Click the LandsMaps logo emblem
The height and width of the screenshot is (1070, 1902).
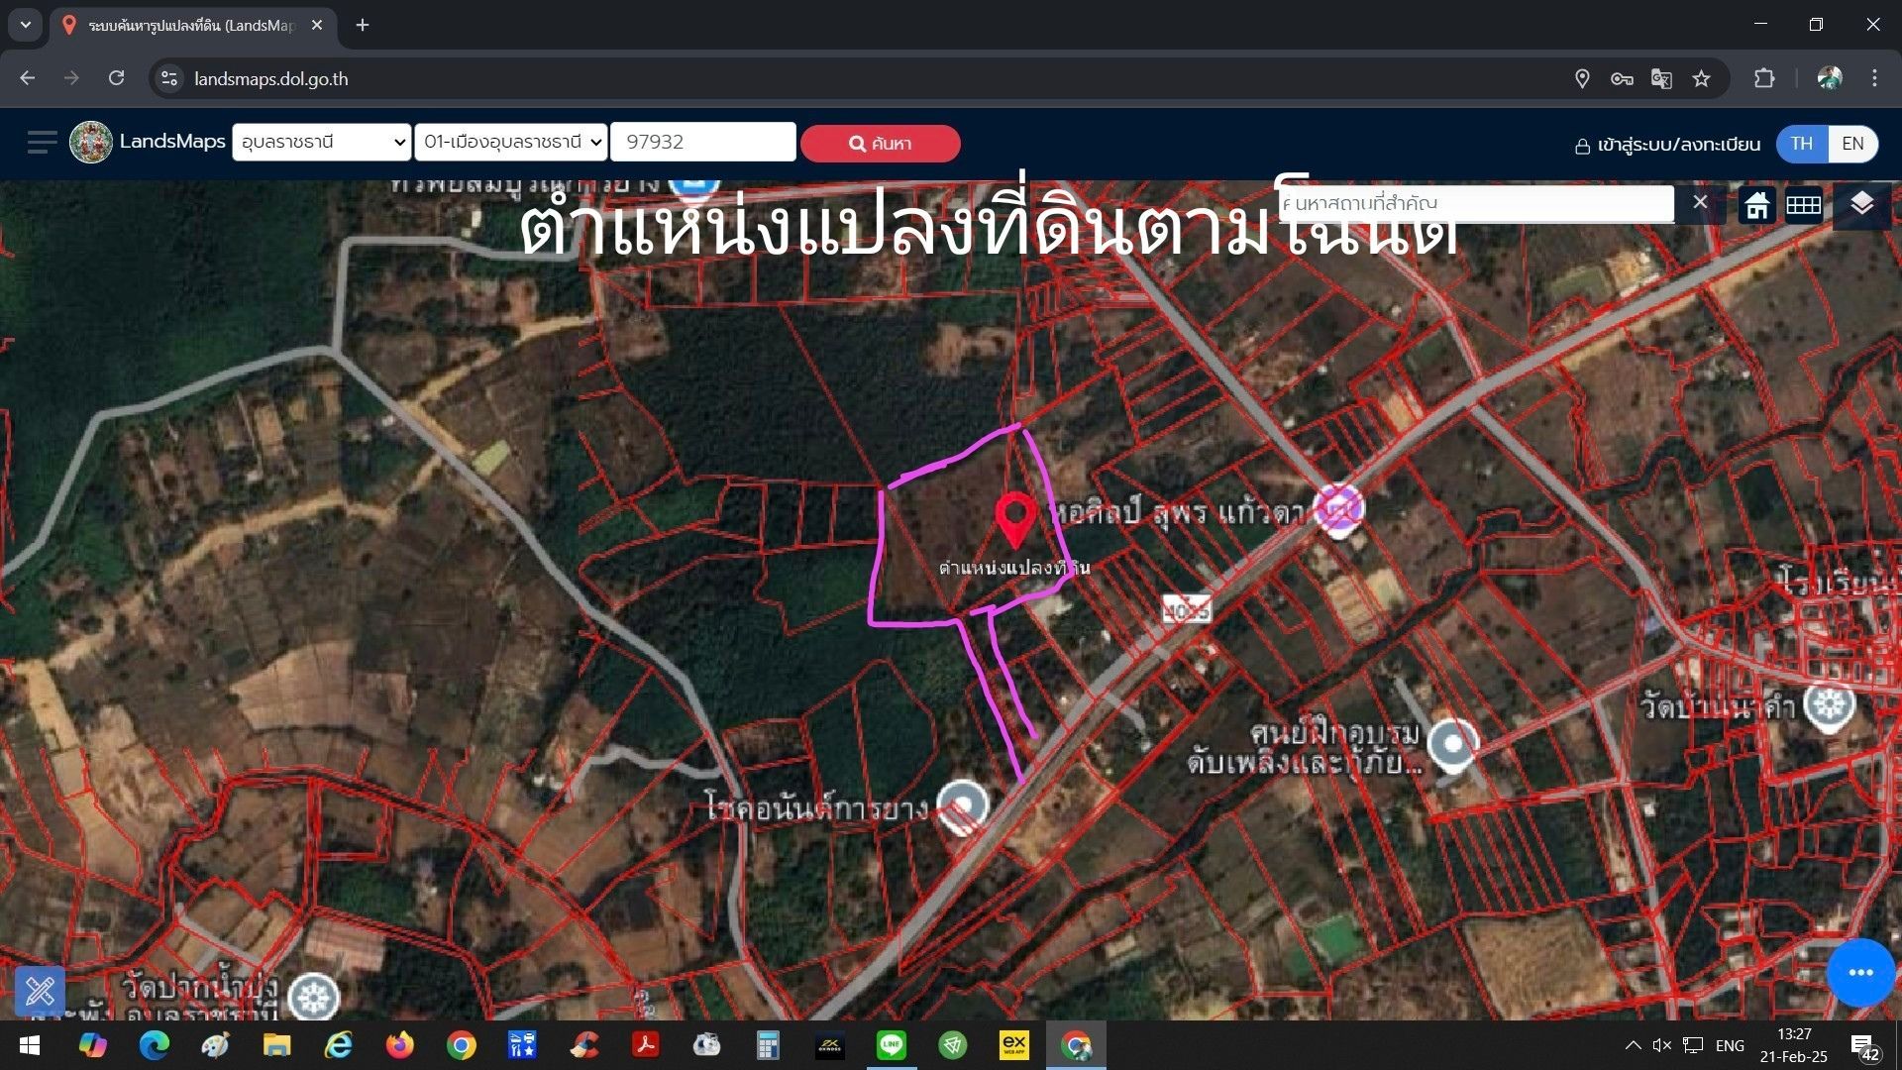click(x=91, y=143)
